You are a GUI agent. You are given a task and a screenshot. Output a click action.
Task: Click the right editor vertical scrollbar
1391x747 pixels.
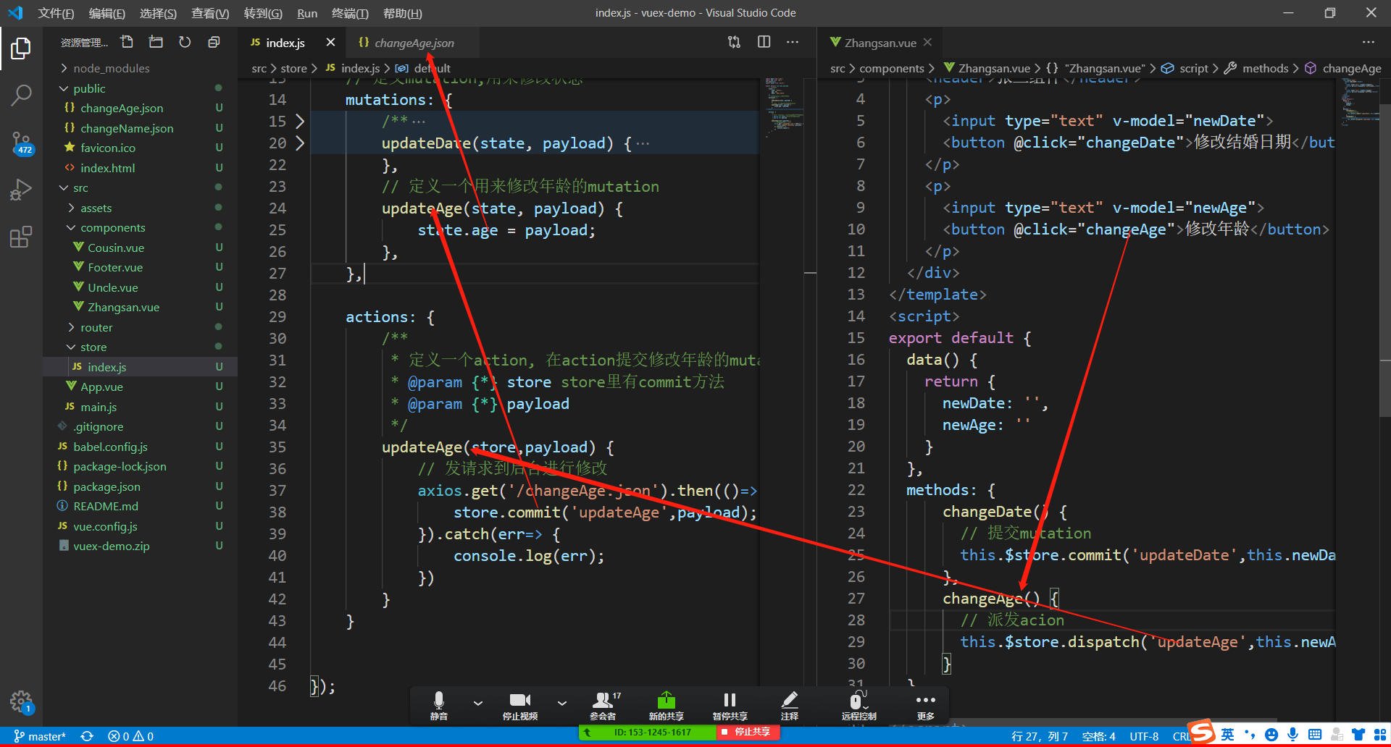tap(1384, 261)
